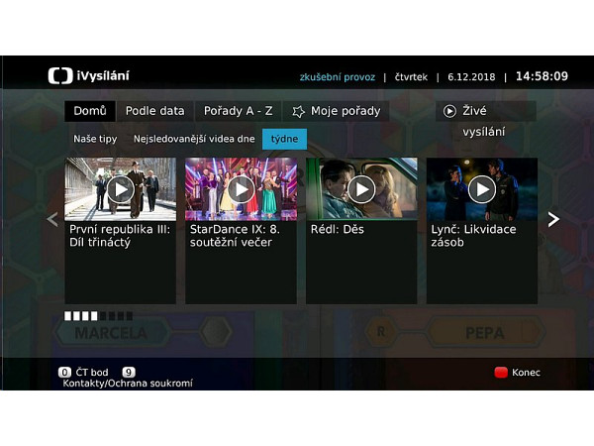The image size is (594, 446).
Task: Click the carousel page indicator squares
Action: [x=98, y=316]
